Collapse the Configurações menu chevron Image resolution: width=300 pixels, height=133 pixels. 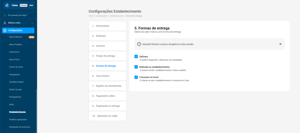coord(32,30)
